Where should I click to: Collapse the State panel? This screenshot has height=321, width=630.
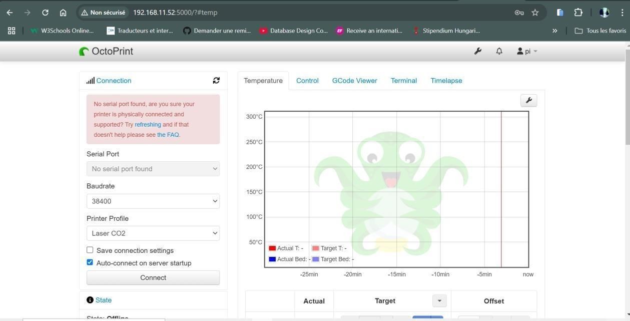tap(104, 300)
